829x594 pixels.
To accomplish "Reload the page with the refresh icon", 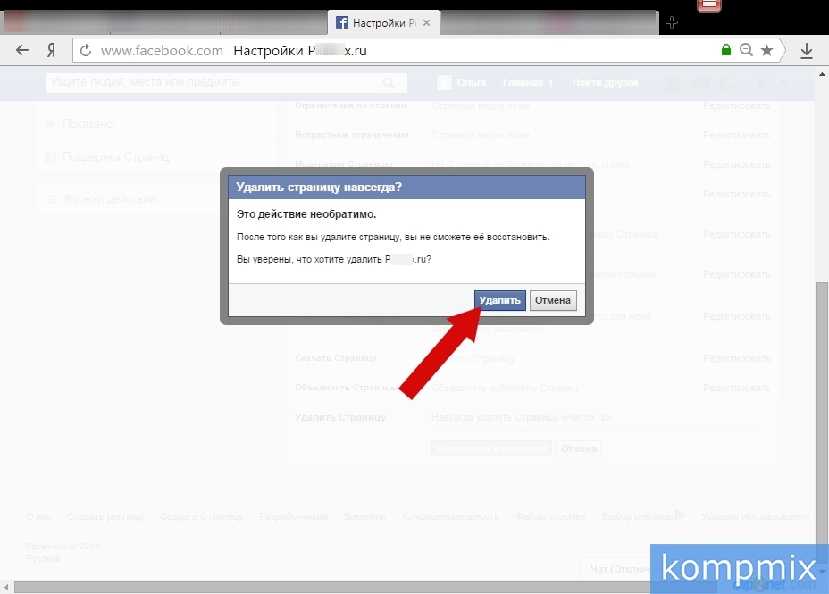I will click(85, 51).
